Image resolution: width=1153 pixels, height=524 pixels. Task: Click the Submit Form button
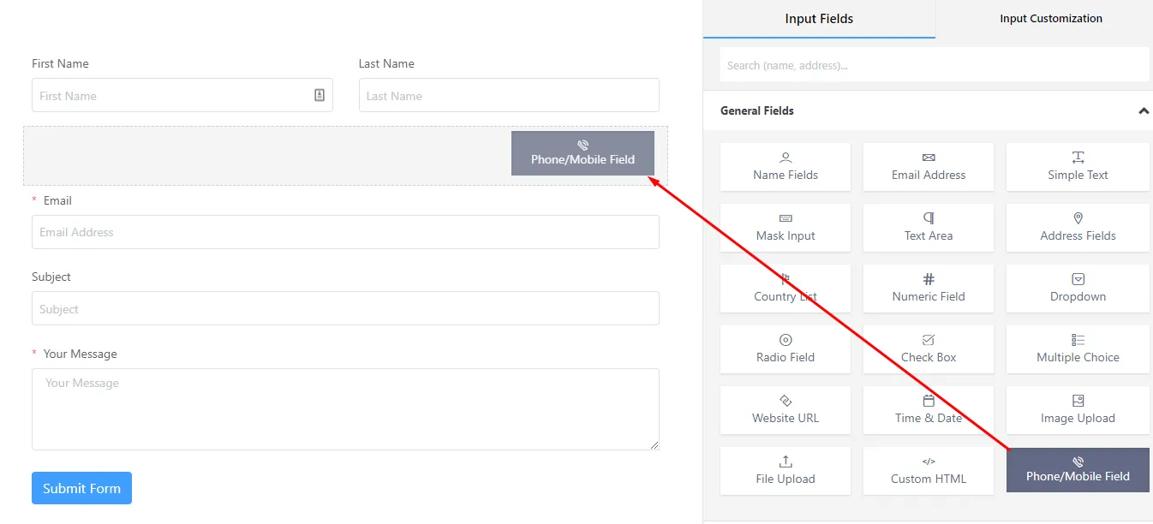(x=81, y=487)
